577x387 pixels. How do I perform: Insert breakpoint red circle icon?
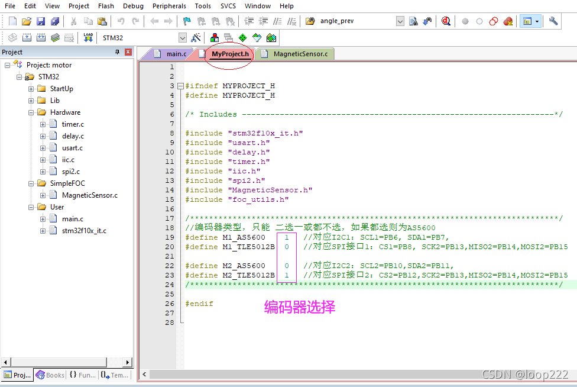click(465, 21)
